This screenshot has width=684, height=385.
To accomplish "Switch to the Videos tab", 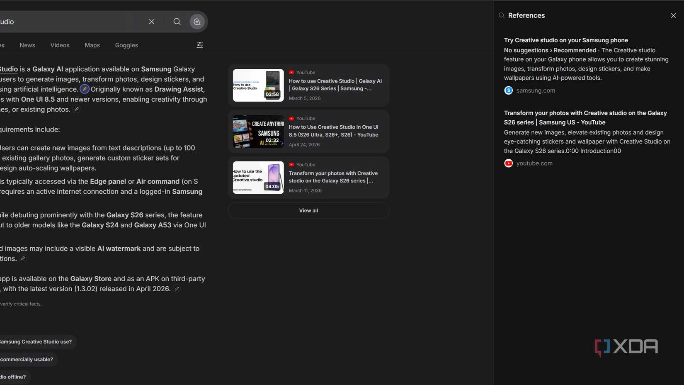I will click(60, 45).
